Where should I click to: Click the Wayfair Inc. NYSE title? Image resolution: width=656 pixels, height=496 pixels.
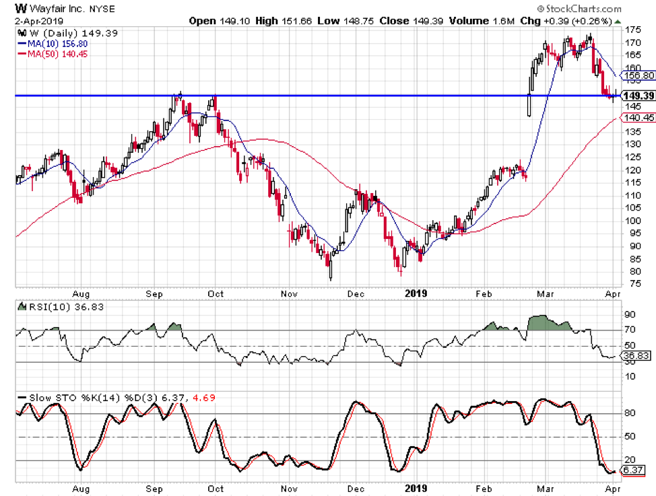coord(72,8)
